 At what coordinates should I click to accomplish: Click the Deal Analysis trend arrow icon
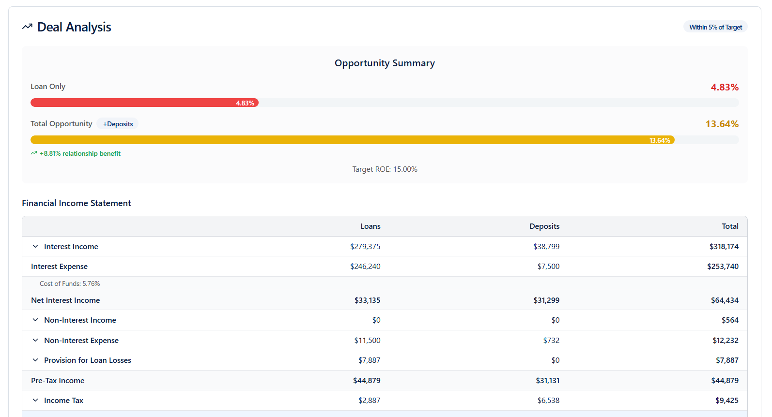pyautogui.click(x=27, y=27)
